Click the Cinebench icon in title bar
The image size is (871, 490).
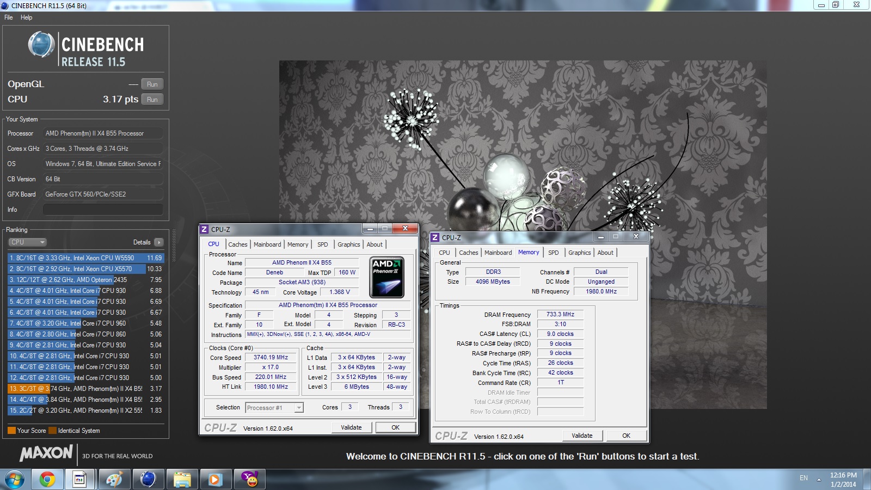click(x=5, y=5)
